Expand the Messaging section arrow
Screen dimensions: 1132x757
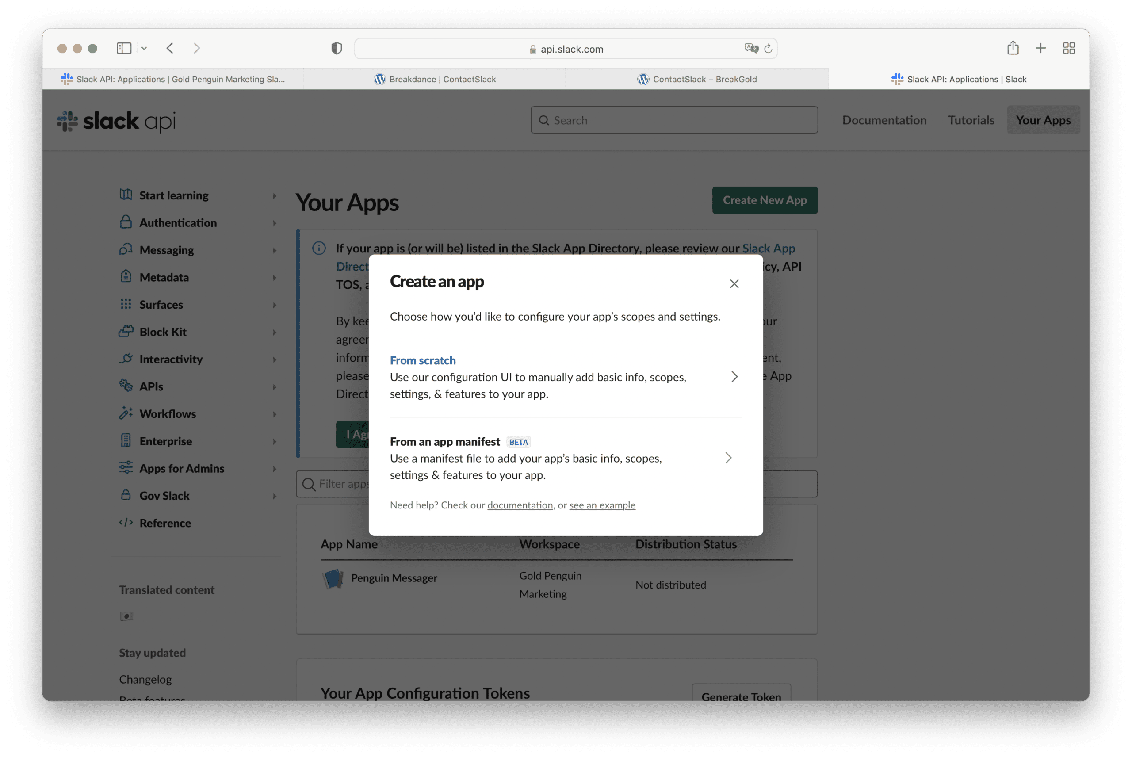pyautogui.click(x=274, y=250)
